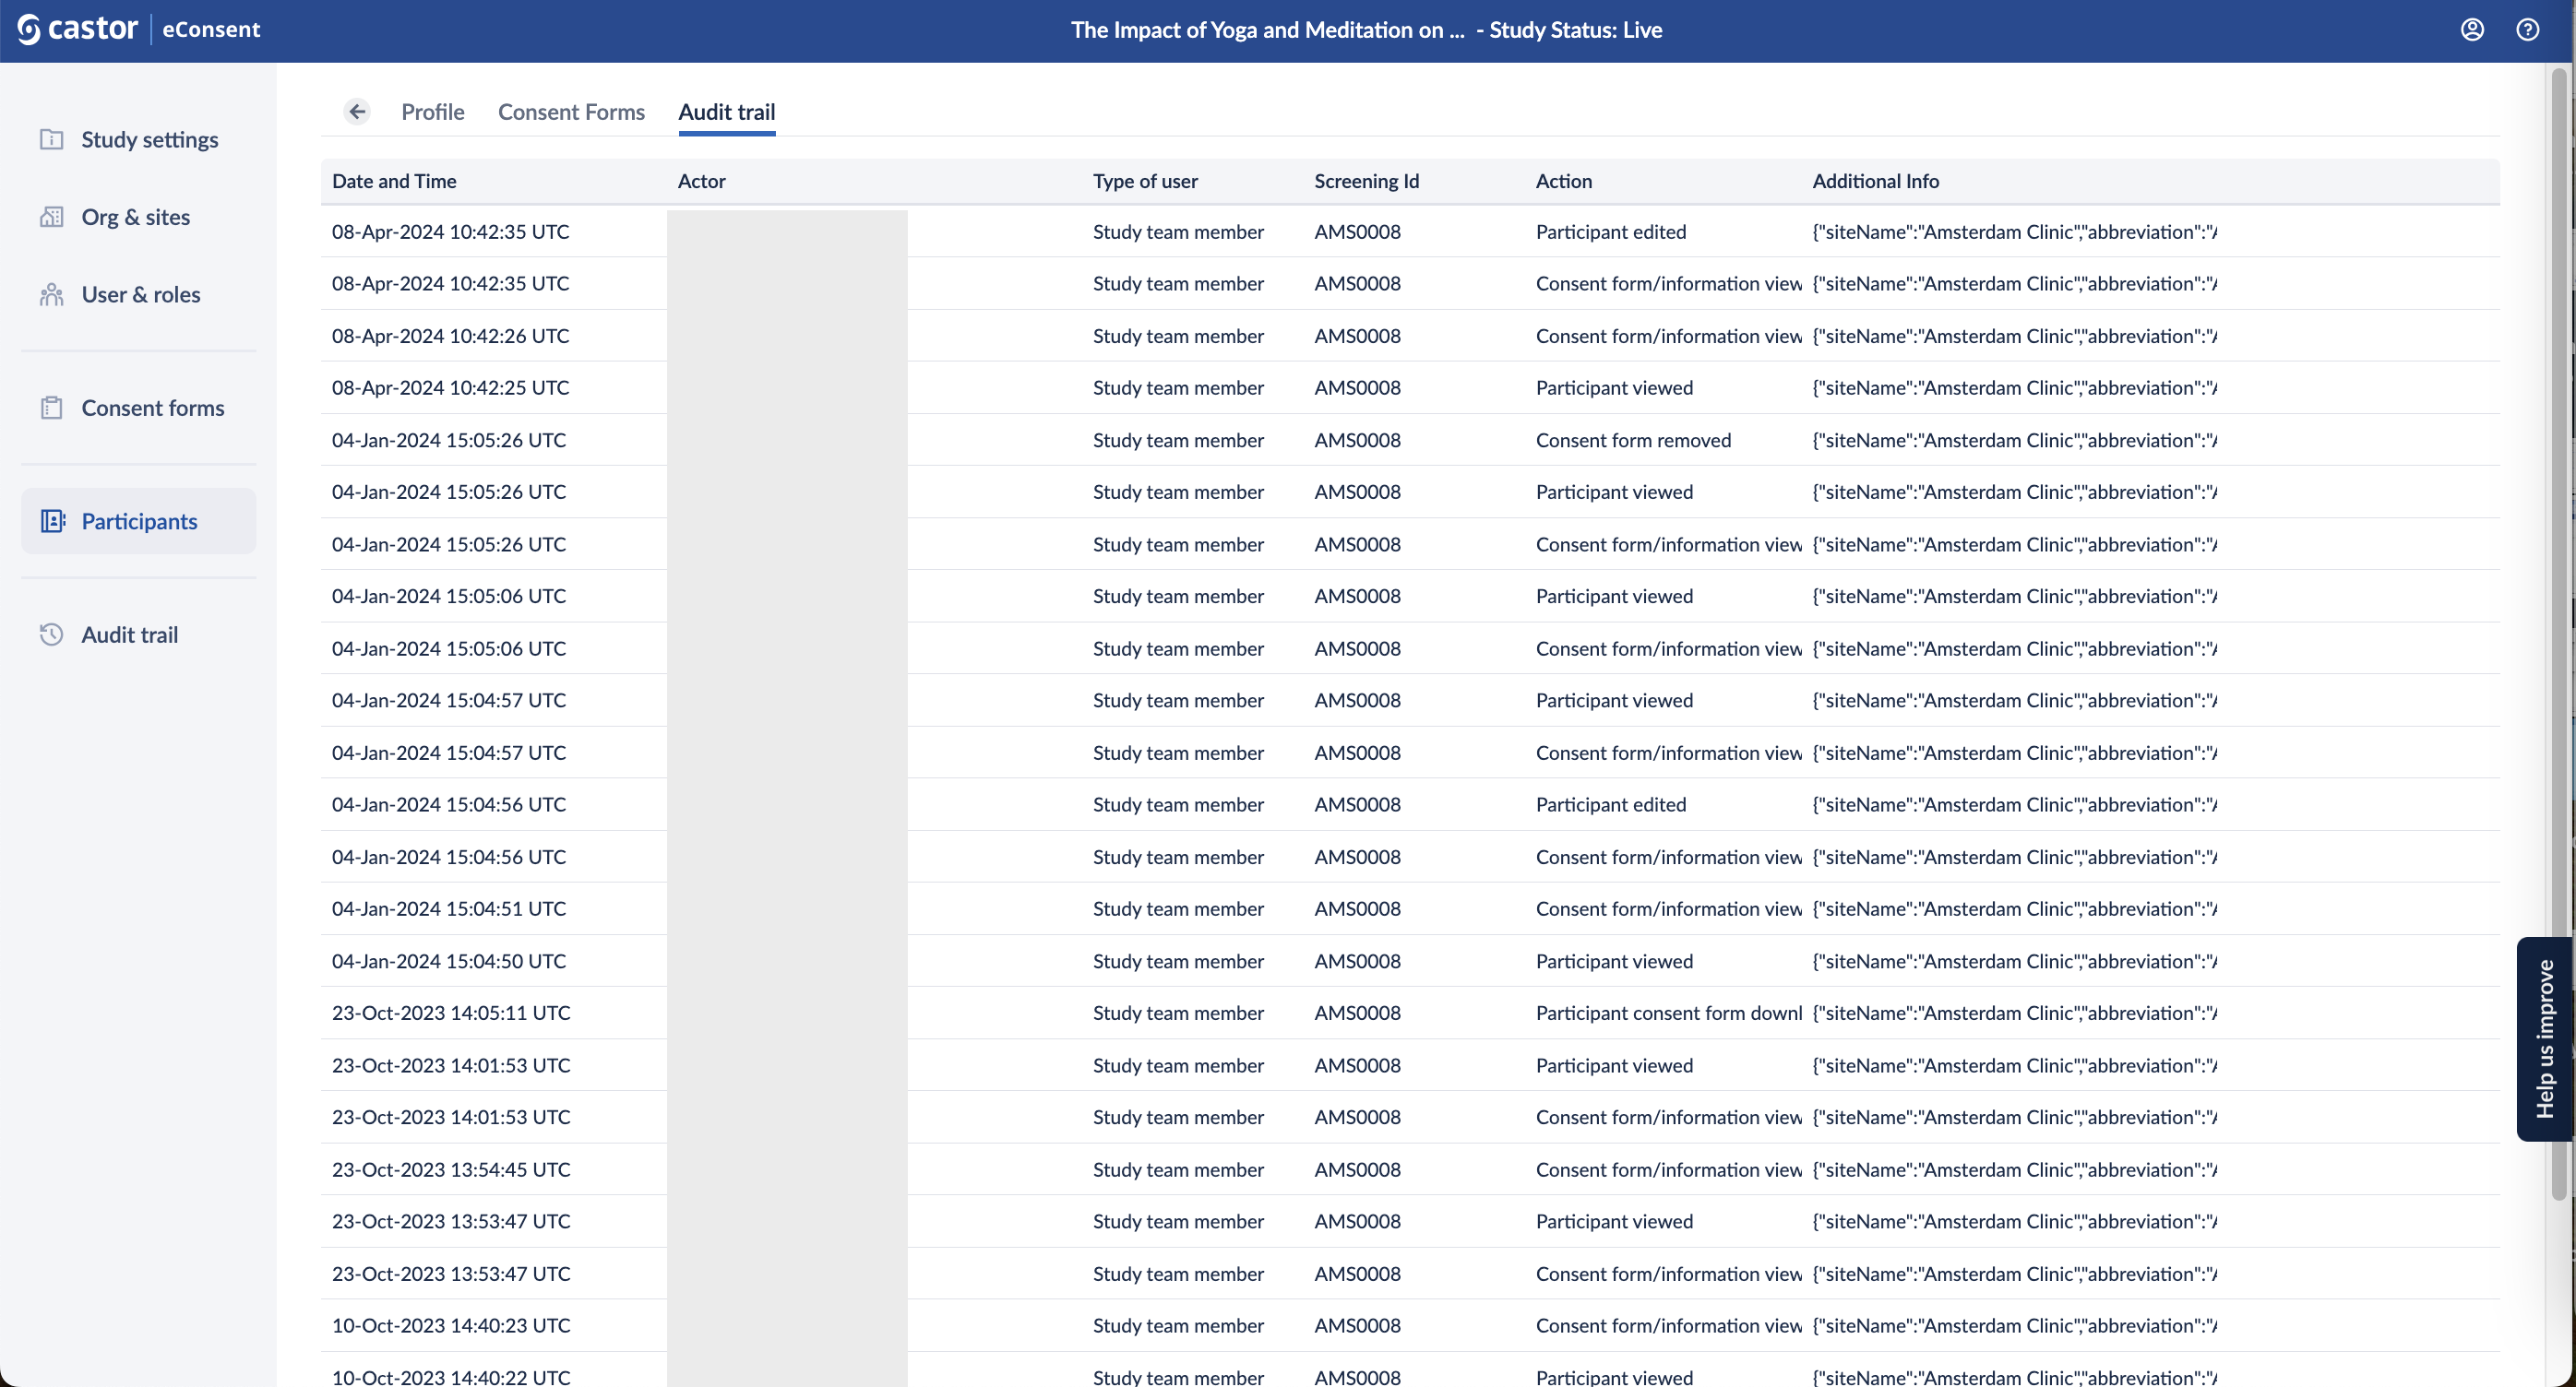This screenshot has height=1387, width=2576.
Task: Click Study team member in the 23-Oct-2023 14:05:11 row
Action: coord(1178,1014)
